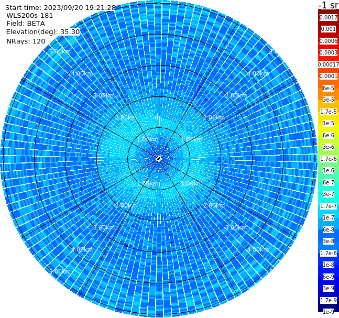Click the colorbar value 0.0017
Screen dimensions: 339x318
click(329, 17)
